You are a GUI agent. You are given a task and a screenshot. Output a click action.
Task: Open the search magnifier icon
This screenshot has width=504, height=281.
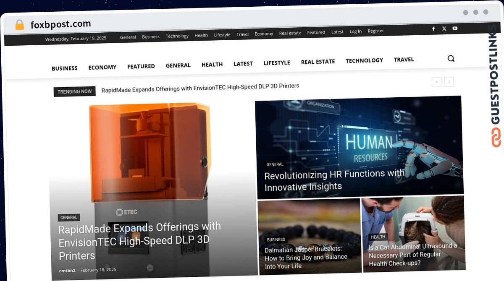tap(451, 59)
